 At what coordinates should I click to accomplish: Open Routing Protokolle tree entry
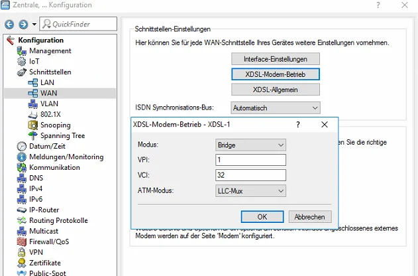click(58, 220)
